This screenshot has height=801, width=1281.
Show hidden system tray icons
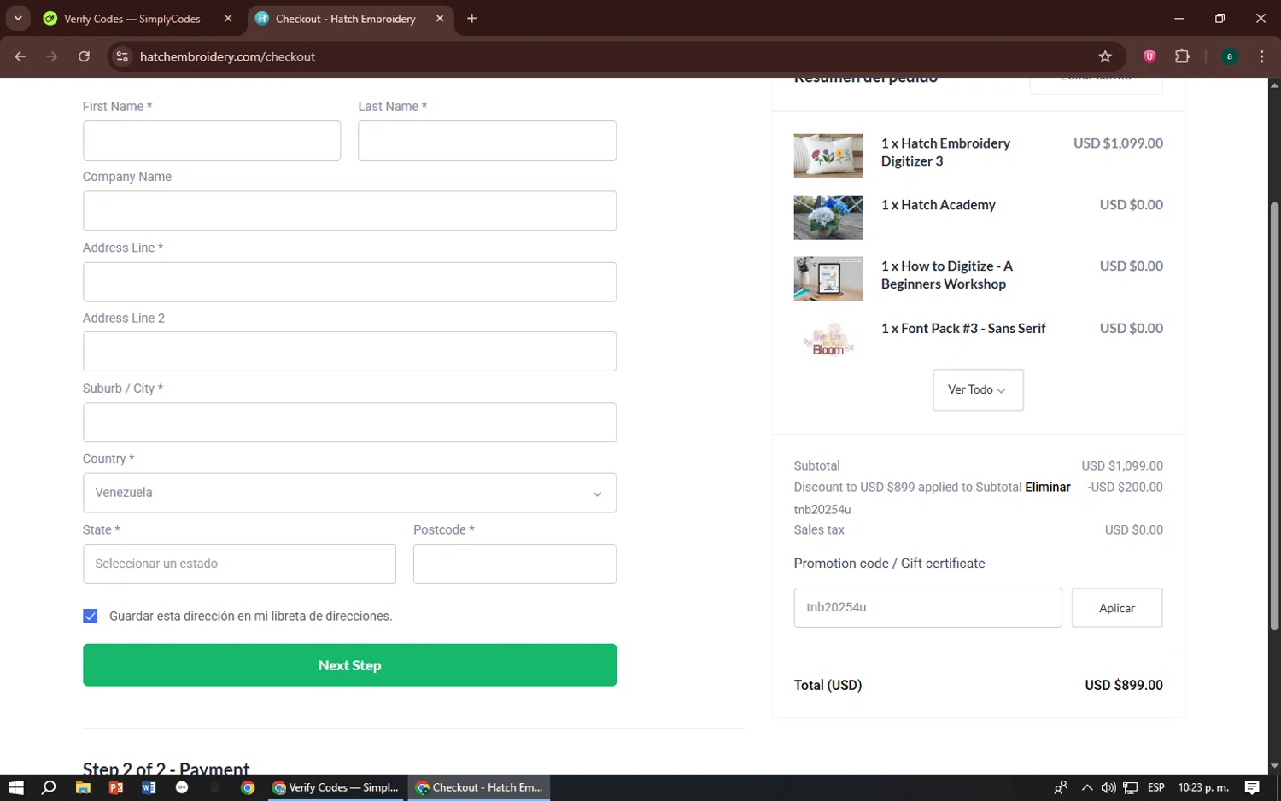1087,787
